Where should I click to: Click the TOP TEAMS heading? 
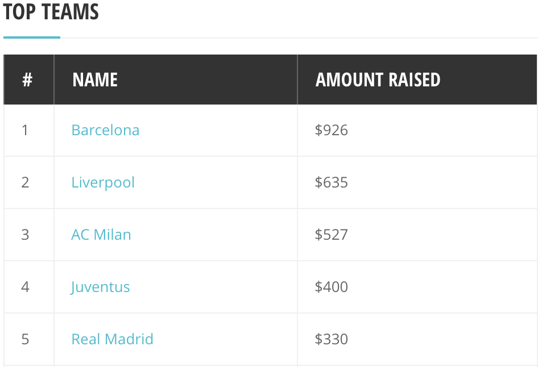[x=51, y=11]
